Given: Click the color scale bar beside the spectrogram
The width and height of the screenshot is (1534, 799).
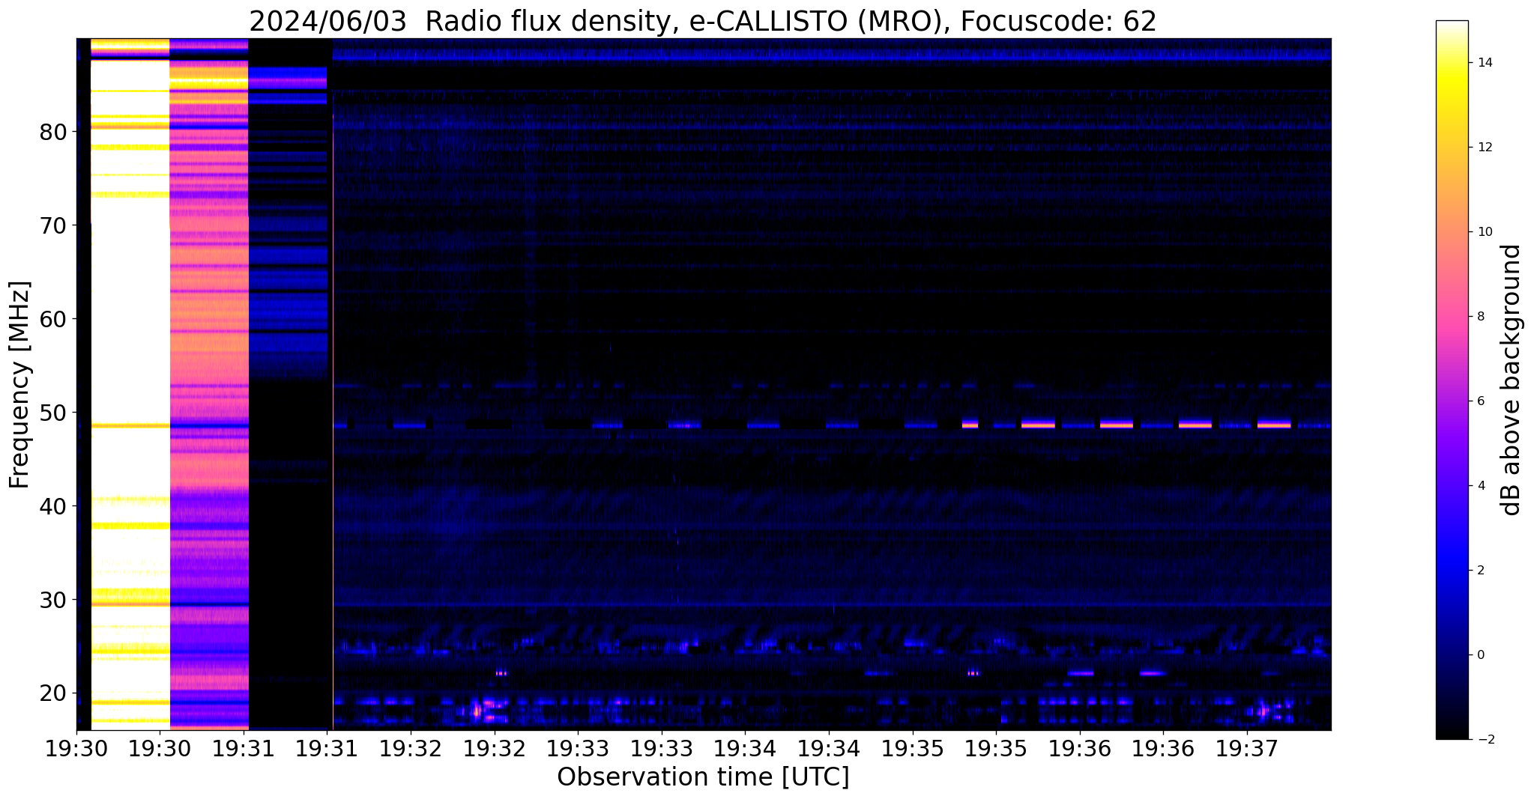Looking at the screenshot, I should click(1452, 380).
